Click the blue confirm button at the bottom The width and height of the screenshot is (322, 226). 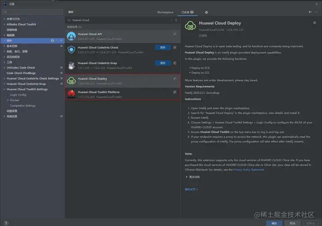click(274, 223)
